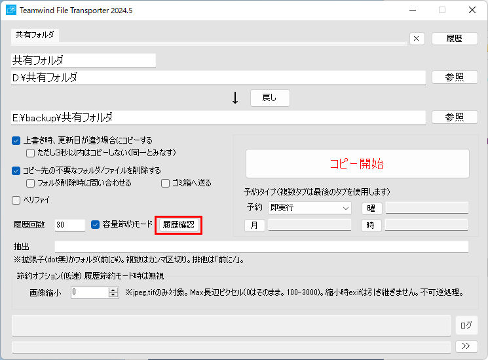Click the 時 hour button
Viewport: 488px width, 360px height.
point(371,226)
